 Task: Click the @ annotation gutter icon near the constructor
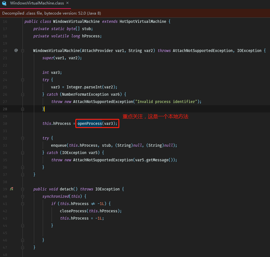16,50
